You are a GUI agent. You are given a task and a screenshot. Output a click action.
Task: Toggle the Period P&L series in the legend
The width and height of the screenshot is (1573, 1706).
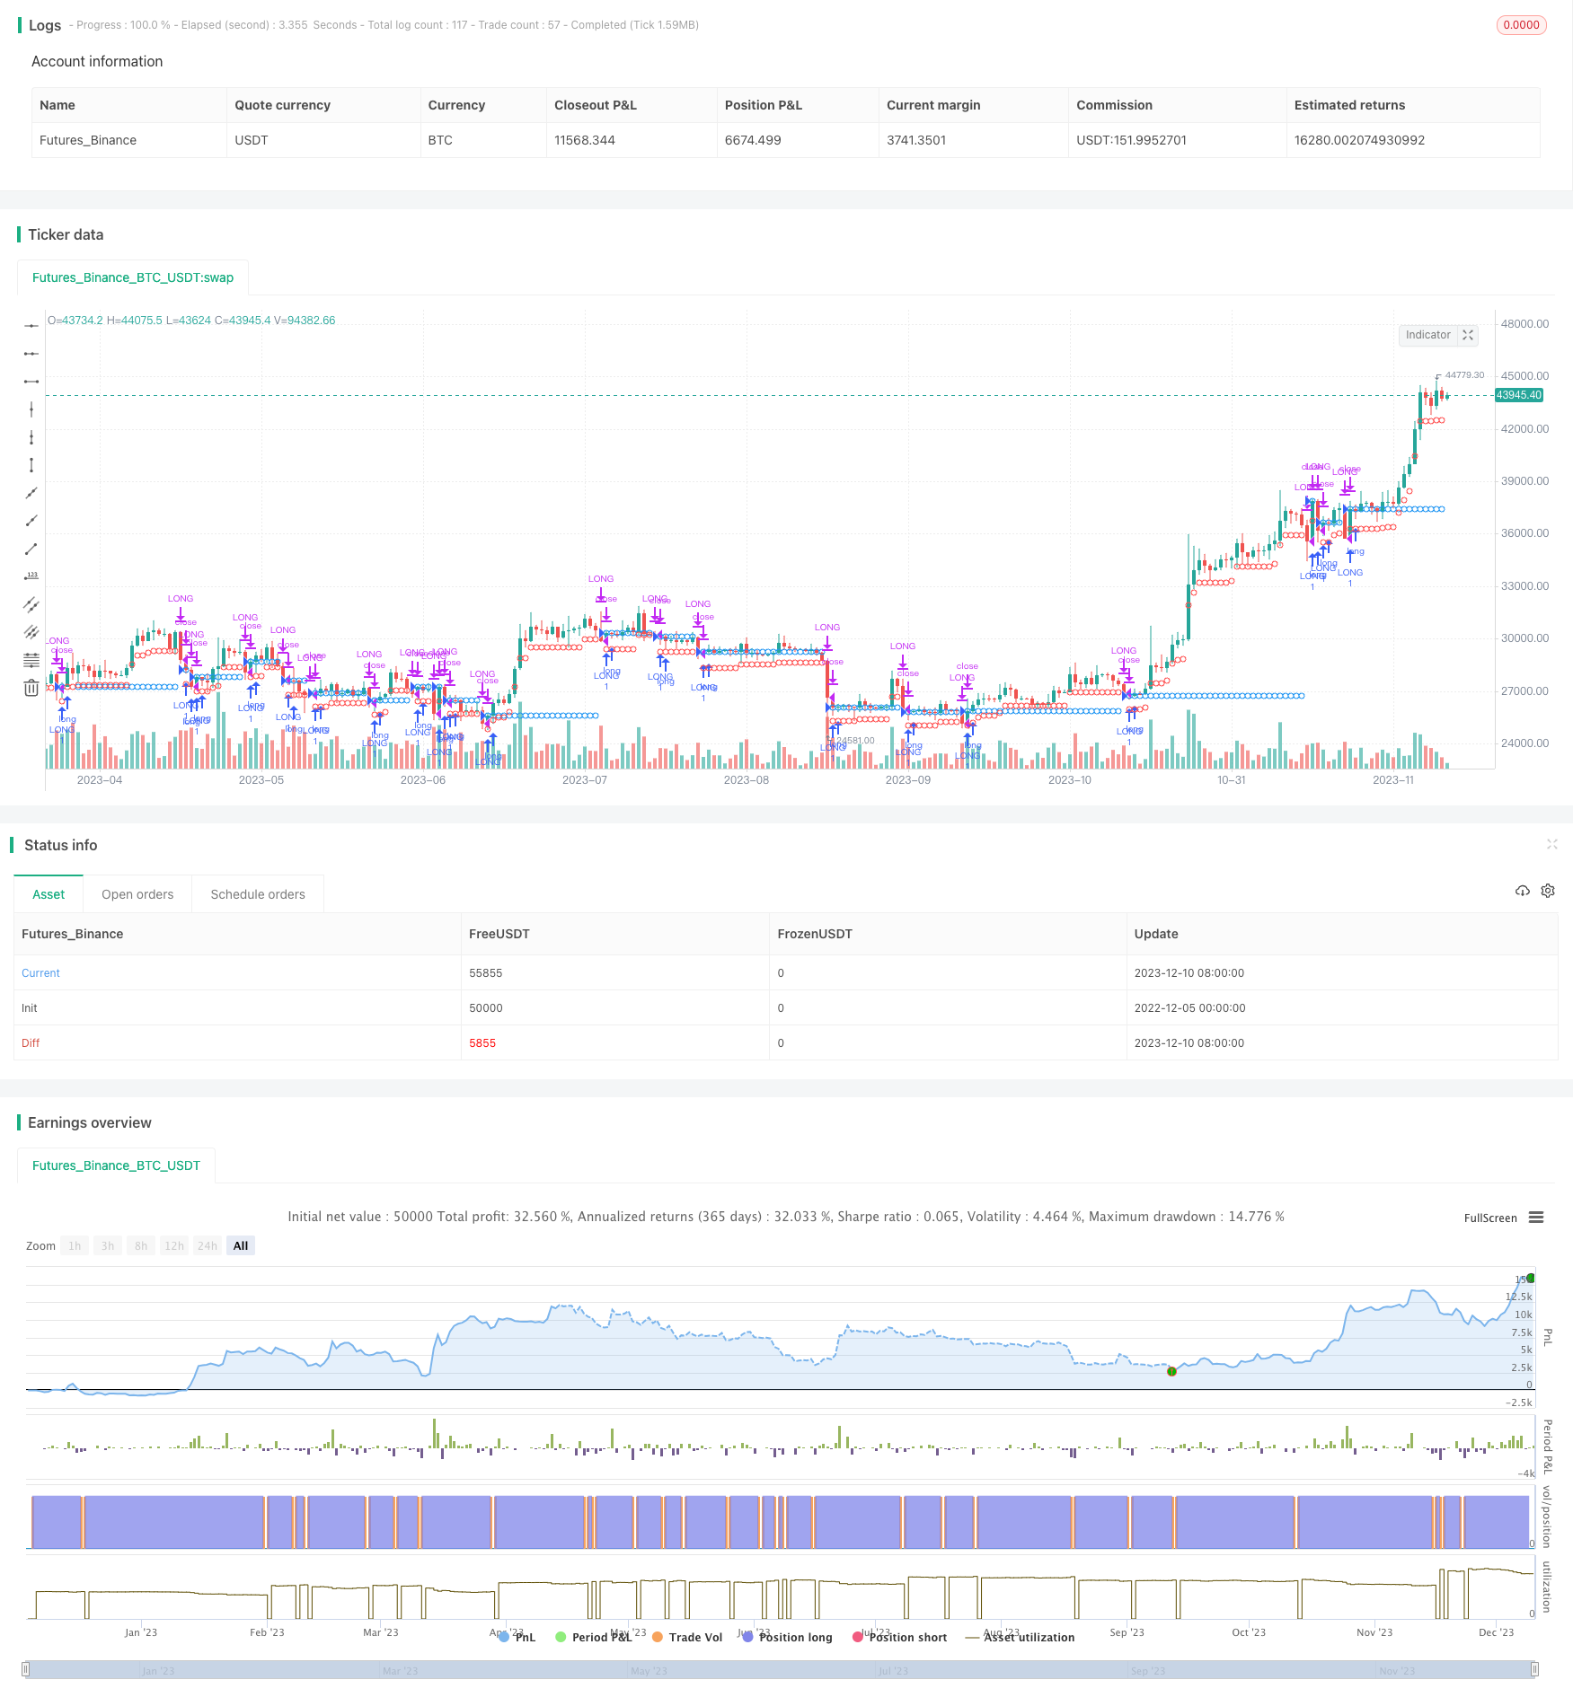pyautogui.click(x=594, y=1637)
